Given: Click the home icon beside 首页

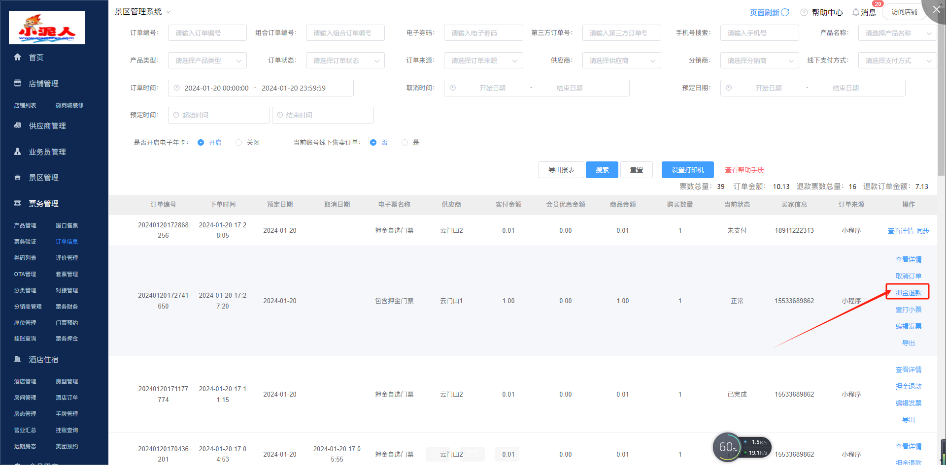Looking at the screenshot, I should [x=18, y=57].
